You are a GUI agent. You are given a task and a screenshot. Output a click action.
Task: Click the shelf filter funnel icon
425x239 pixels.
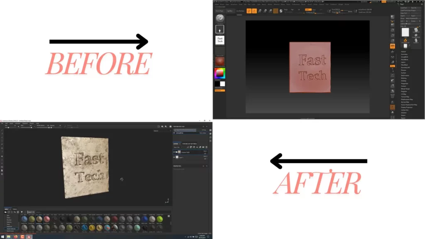point(22,212)
